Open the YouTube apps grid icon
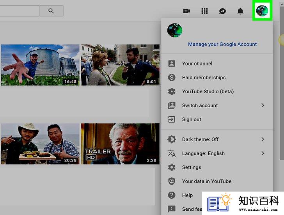 click(x=204, y=11)
